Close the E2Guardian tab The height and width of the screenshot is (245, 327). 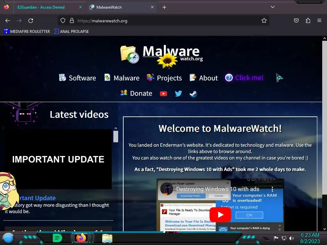click(80, 7)
